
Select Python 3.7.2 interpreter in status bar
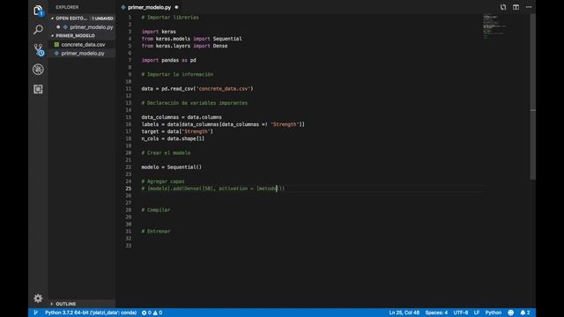point(91,313)
